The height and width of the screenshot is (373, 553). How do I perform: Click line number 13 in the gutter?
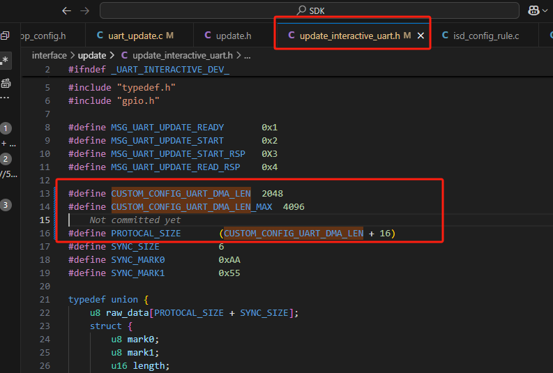click(x=45, y=194)
